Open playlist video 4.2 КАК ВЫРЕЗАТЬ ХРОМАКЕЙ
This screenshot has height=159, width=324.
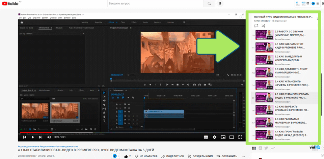pos(285,110)
